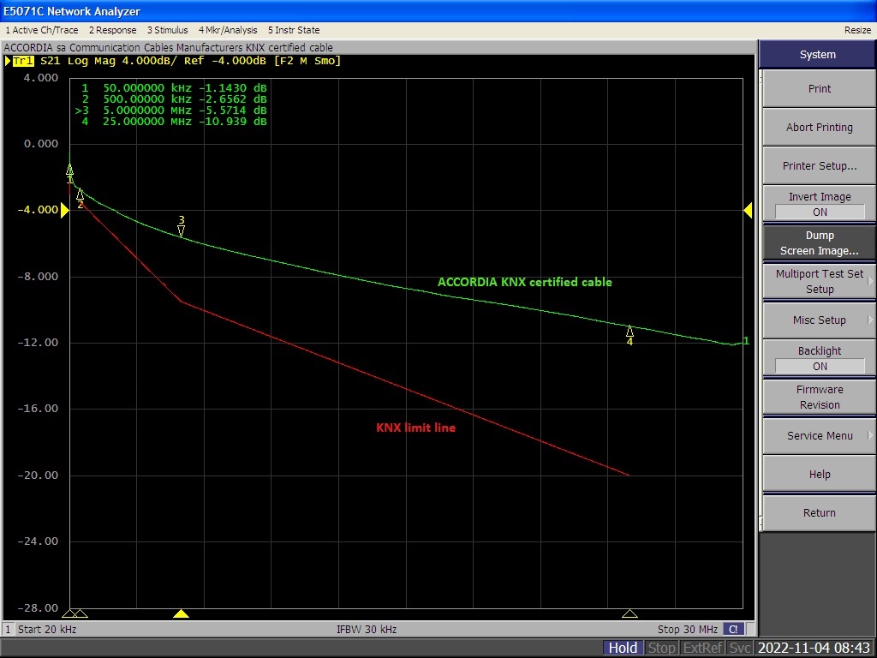Select marker 4 triangle on the trace
The height and width of the screenshot is (658, 877).
(629, 331)
